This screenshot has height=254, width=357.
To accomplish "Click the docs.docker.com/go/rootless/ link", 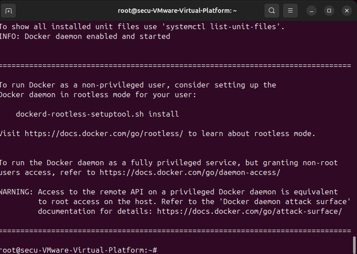I will (104, 133).
